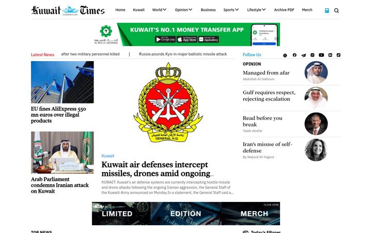Image resolution: width=372 pixels, height=233 pixels.
Task: Click the Kuwait's No.1 Money Transfer App banner
Action: coord(187,35)
